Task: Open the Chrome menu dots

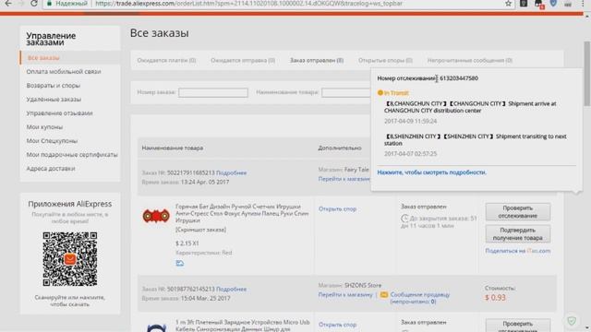Action: pos(583,4)
